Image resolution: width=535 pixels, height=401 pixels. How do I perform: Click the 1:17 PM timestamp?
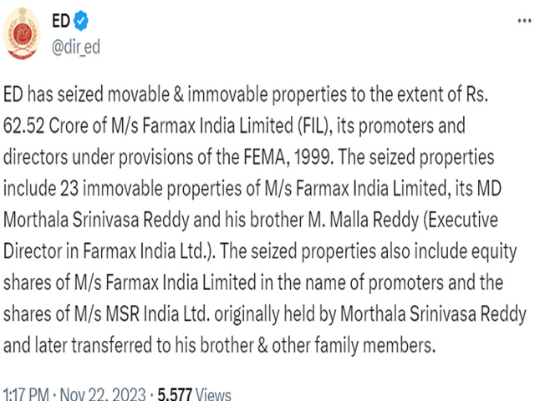pyautogui.click(x=26, y=394)
